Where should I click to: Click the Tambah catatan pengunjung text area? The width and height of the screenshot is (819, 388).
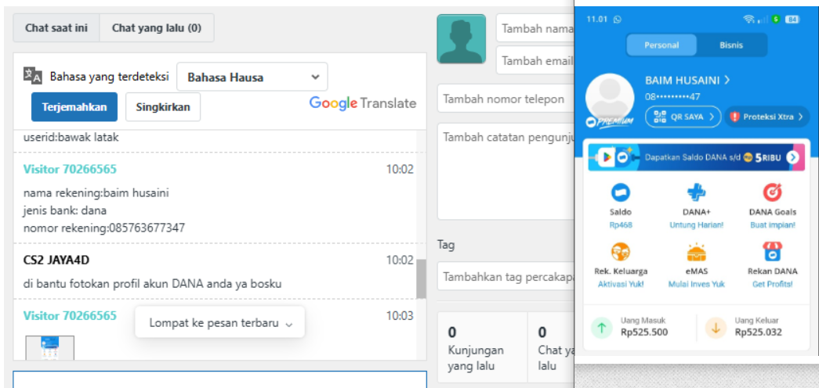tap(505, 171)
